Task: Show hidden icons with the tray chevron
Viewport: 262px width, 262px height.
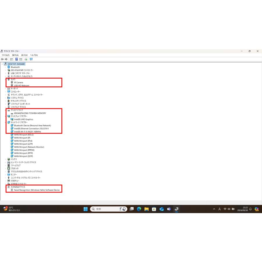Action: [x=214, y=209]
